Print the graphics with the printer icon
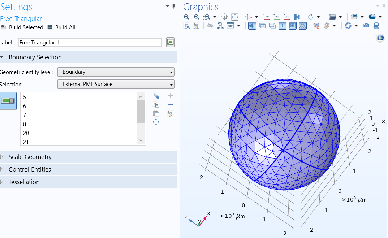The image size is (388, 238). click(x=376, y=26)
